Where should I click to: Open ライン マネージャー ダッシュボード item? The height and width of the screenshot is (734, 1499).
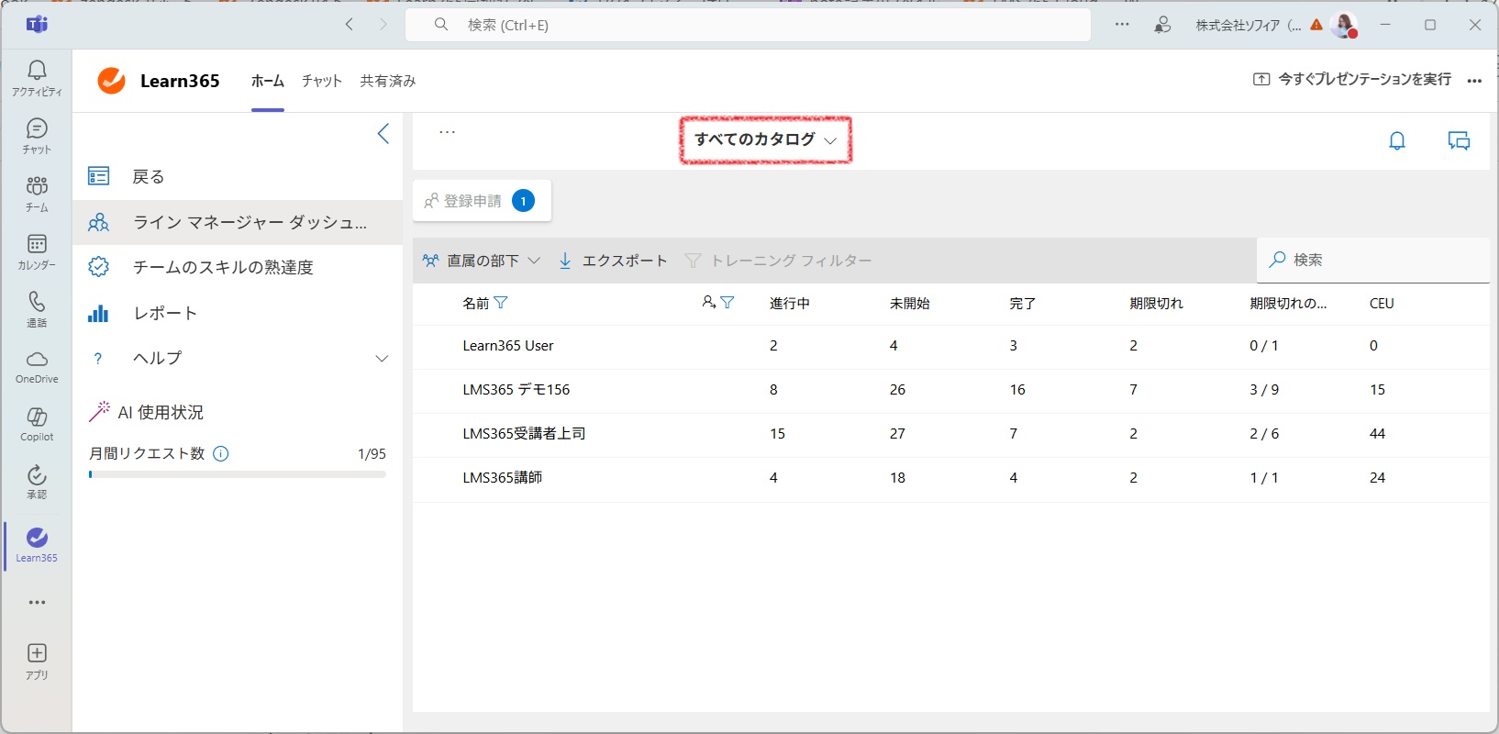(x=238, y=222)
